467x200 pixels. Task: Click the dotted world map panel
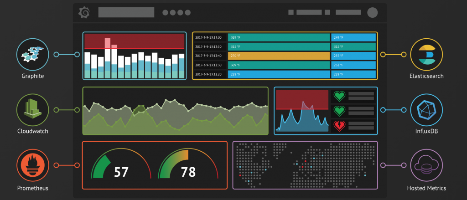305,165
